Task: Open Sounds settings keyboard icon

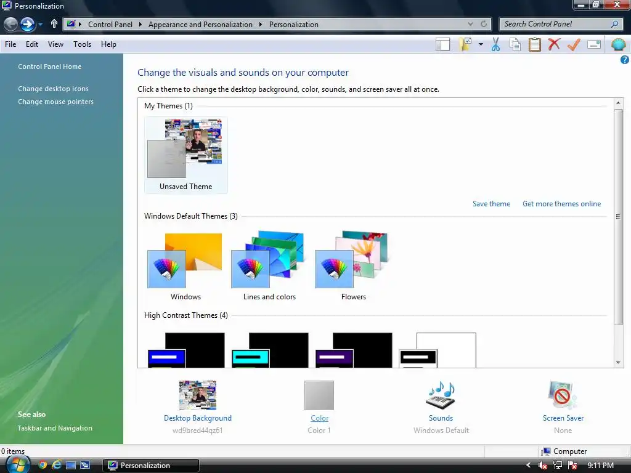Action: [x=441, y=395]
